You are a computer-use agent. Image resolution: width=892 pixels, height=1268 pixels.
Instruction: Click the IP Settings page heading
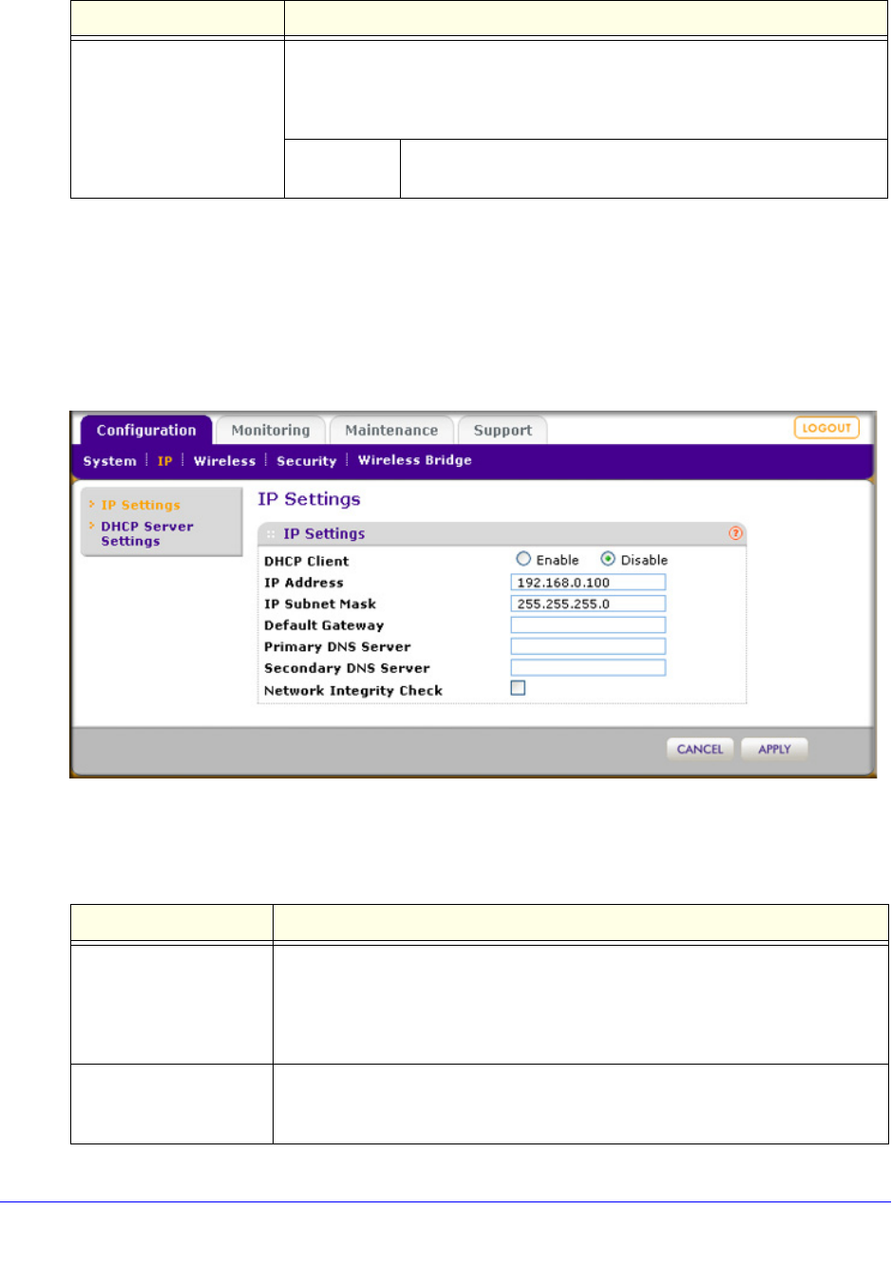pyautogui.click(x=309, y=499)
